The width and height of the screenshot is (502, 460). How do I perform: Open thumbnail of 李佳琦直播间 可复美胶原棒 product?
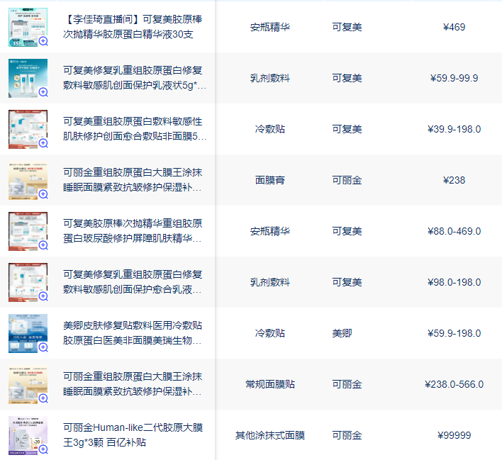point(28,27)
